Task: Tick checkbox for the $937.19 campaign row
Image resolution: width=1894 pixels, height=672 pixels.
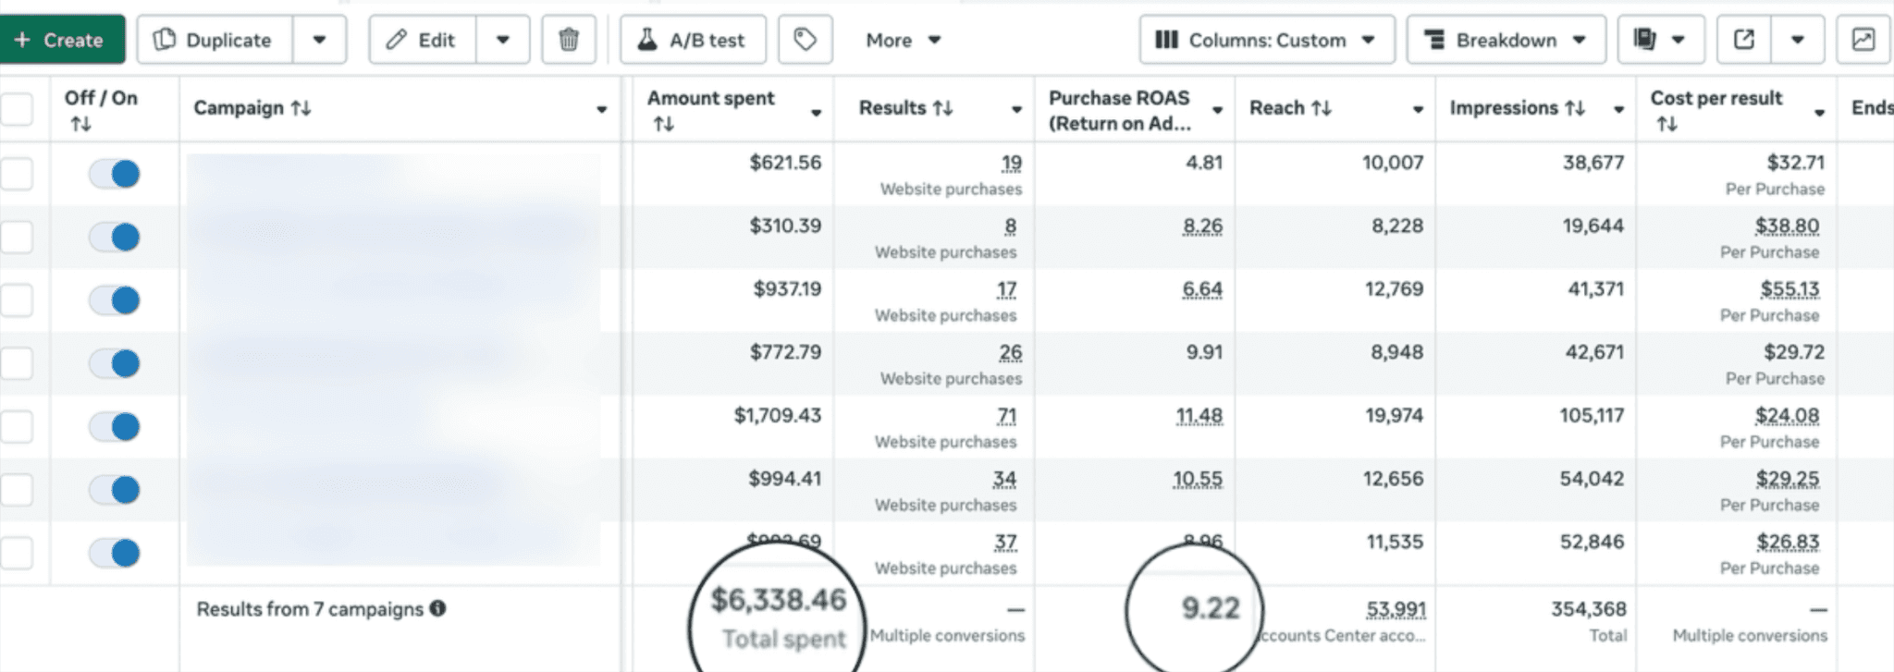Action: click(x=16, y=300)
